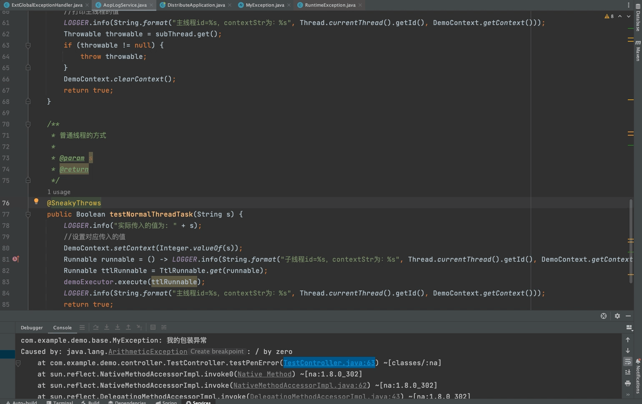Close the RuntimeException.java tab
The height and width of the screenshot is (404, 642).
[x=360, y=5]
